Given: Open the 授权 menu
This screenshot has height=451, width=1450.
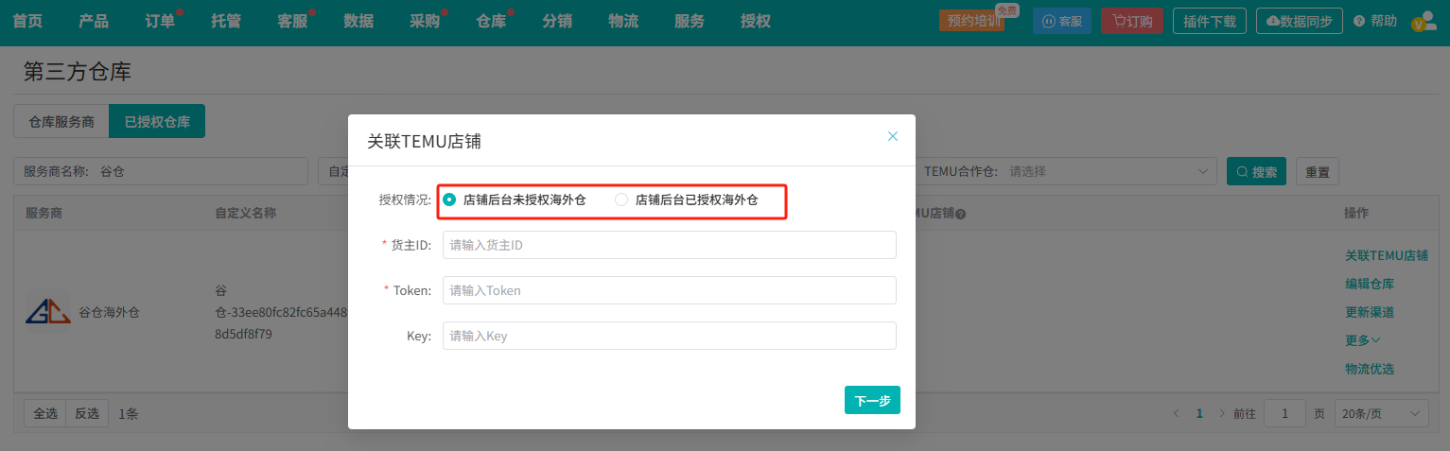Looking at the screenshot, I should click(756, 21).
